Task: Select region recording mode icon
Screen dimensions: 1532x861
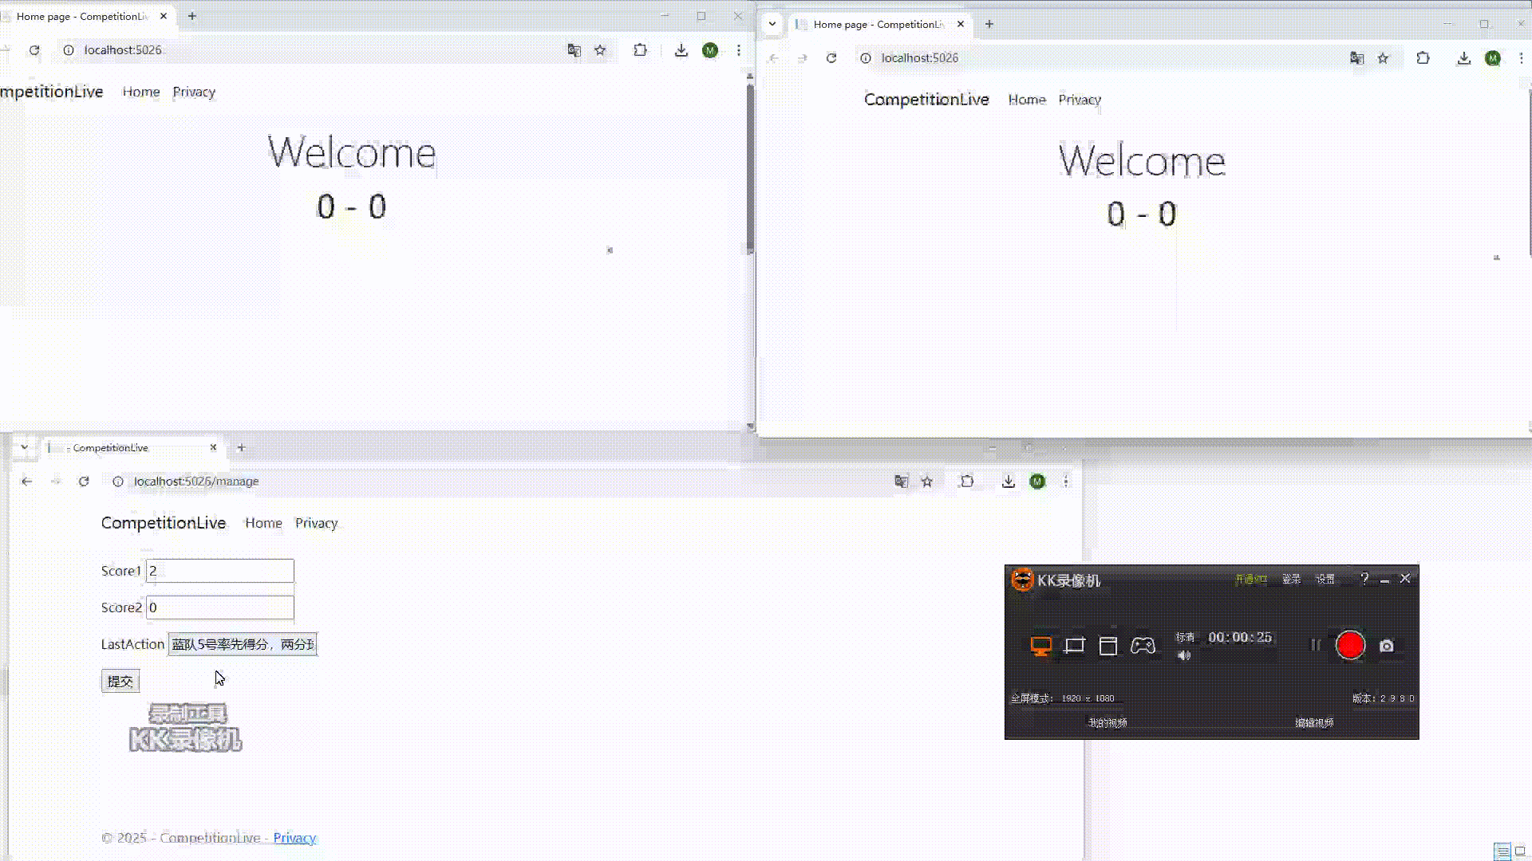Action: (x=1075, y=646)
